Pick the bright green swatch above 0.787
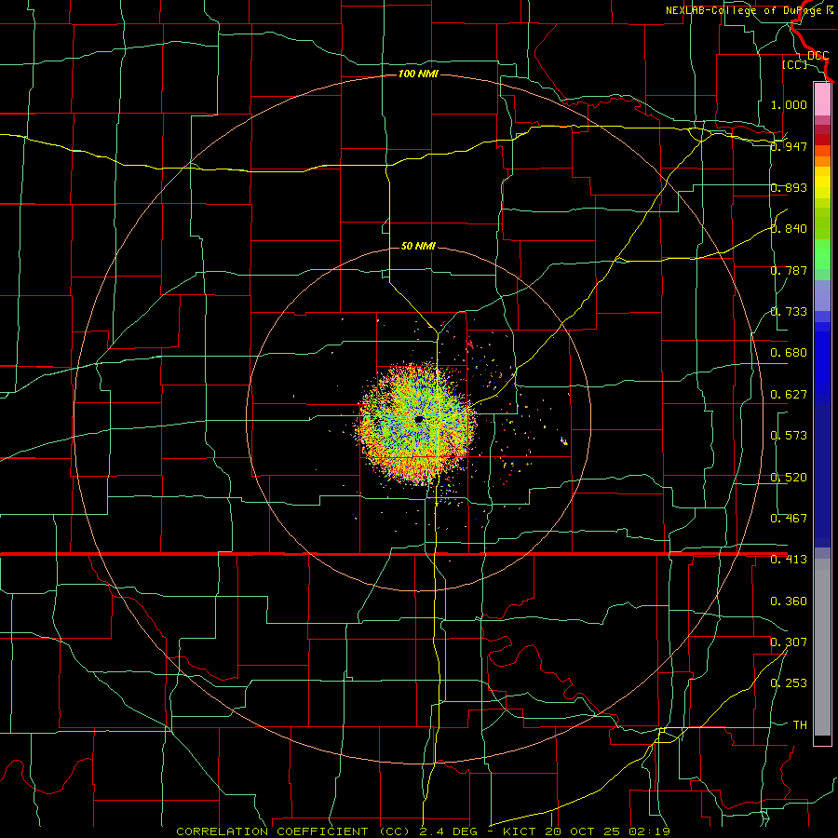This screenshot has width=838, height=838. [822, 253]
